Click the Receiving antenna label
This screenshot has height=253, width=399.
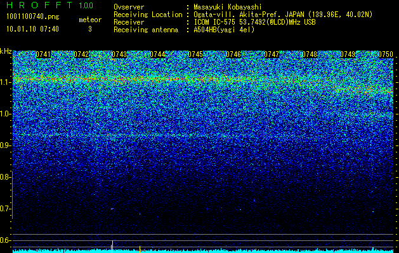tap(146, 30)
